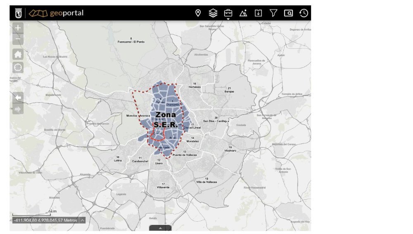This screenshot has width=413, height=234.
Task: Click the Alcorcón town label
Action: (x=85, y=174)
